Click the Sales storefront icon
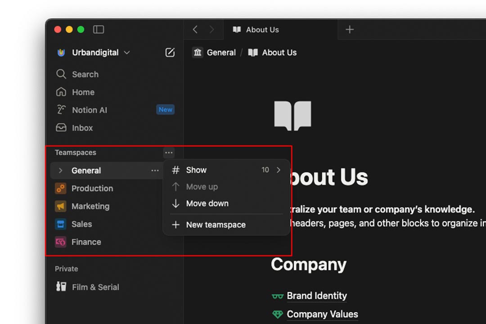Screen dimensions: 486x324 [x=61, y=224]
